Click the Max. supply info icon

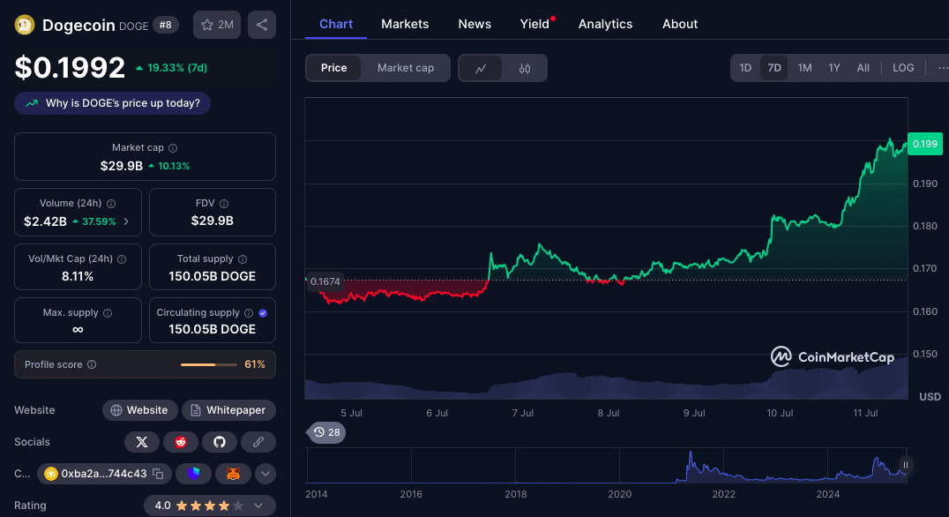[108, 313]
